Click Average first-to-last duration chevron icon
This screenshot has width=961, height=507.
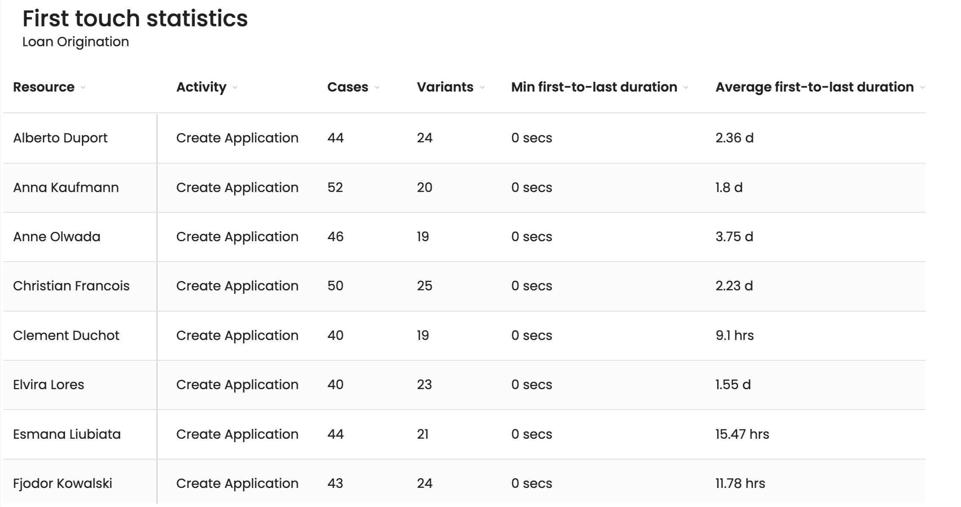click(x=922, y=88)
